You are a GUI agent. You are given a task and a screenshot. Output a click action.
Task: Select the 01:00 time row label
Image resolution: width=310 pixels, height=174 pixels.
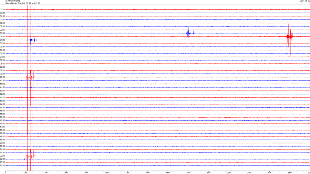[x=3, y=16]
